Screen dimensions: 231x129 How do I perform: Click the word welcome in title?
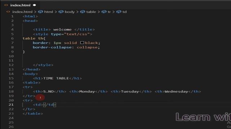click(x=62, y=29)
